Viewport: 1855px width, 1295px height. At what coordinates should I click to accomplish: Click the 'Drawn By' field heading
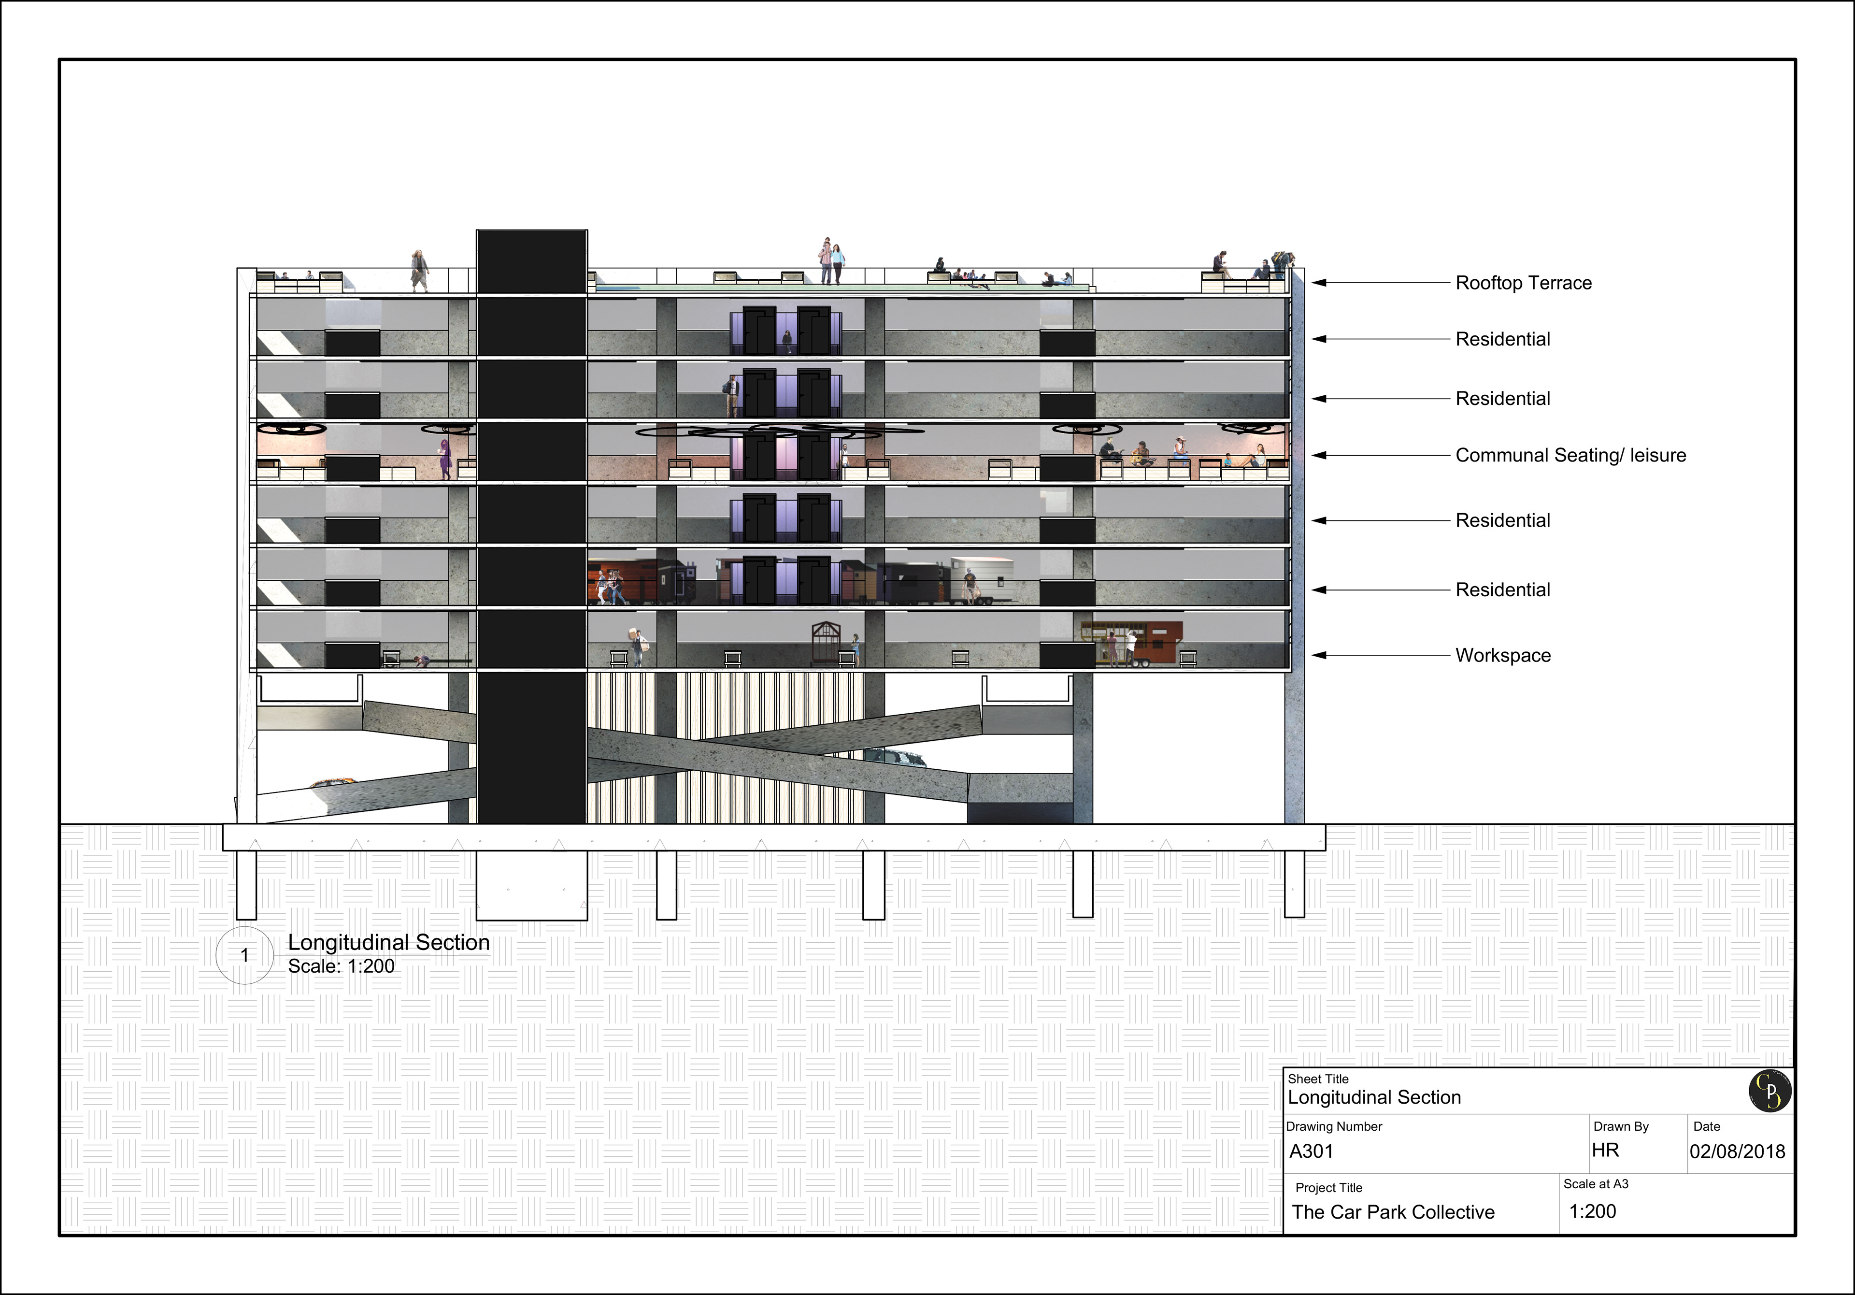(x=1621, y=1126)
